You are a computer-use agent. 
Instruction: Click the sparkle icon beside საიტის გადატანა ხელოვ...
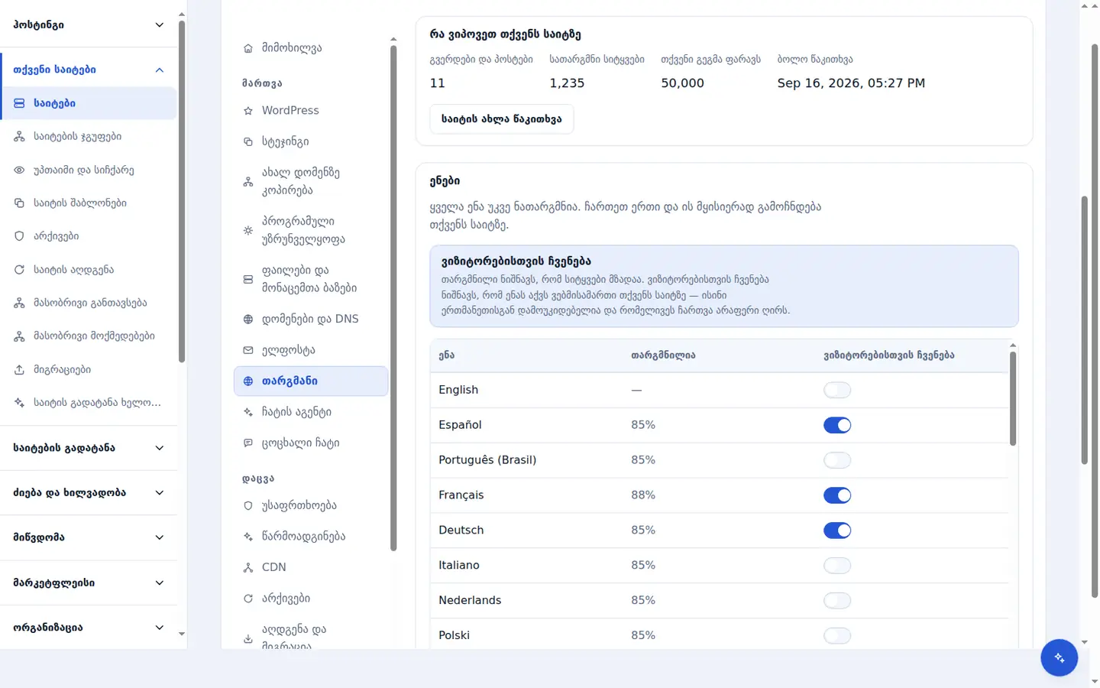pos(19,403)
